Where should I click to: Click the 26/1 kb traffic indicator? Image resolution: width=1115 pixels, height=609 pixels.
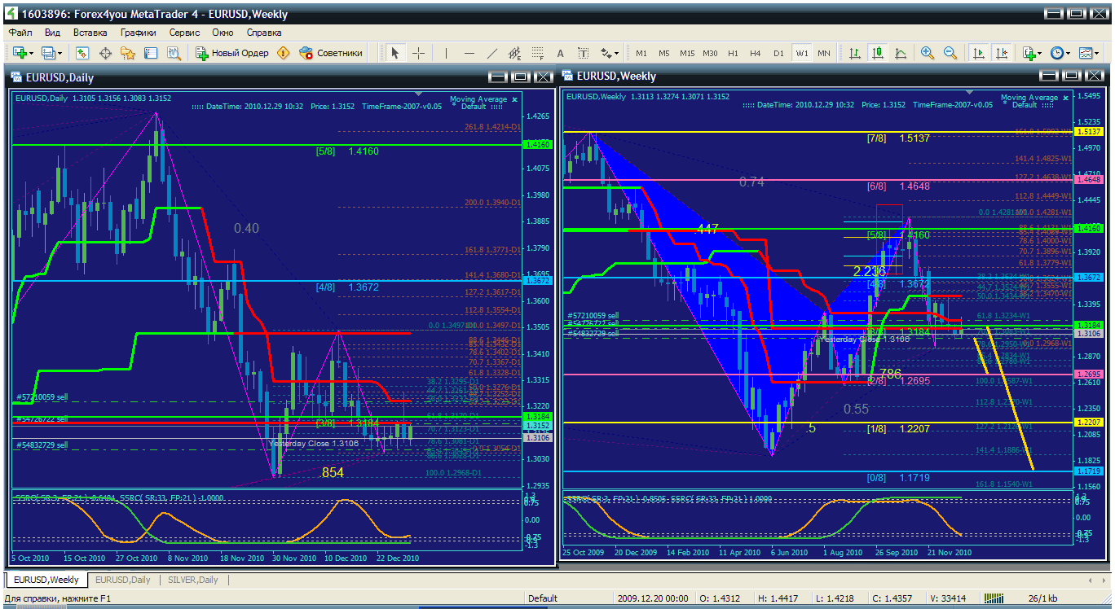pos(1042,598)
